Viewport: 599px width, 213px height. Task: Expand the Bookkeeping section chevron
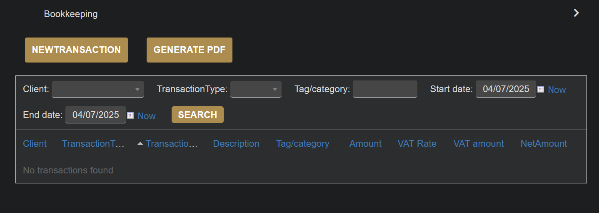pyautogui.click(x=577, y=13)
